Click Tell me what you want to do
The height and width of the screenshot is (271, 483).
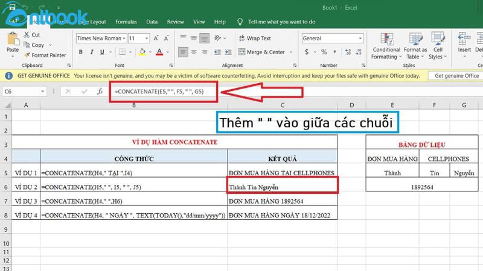click(281, 22)
